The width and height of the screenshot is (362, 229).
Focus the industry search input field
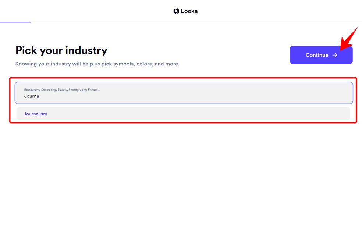(x=184, y=93)
